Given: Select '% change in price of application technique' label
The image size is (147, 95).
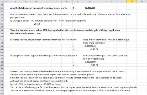Looking at the screenshot, I should pos(43,40).
